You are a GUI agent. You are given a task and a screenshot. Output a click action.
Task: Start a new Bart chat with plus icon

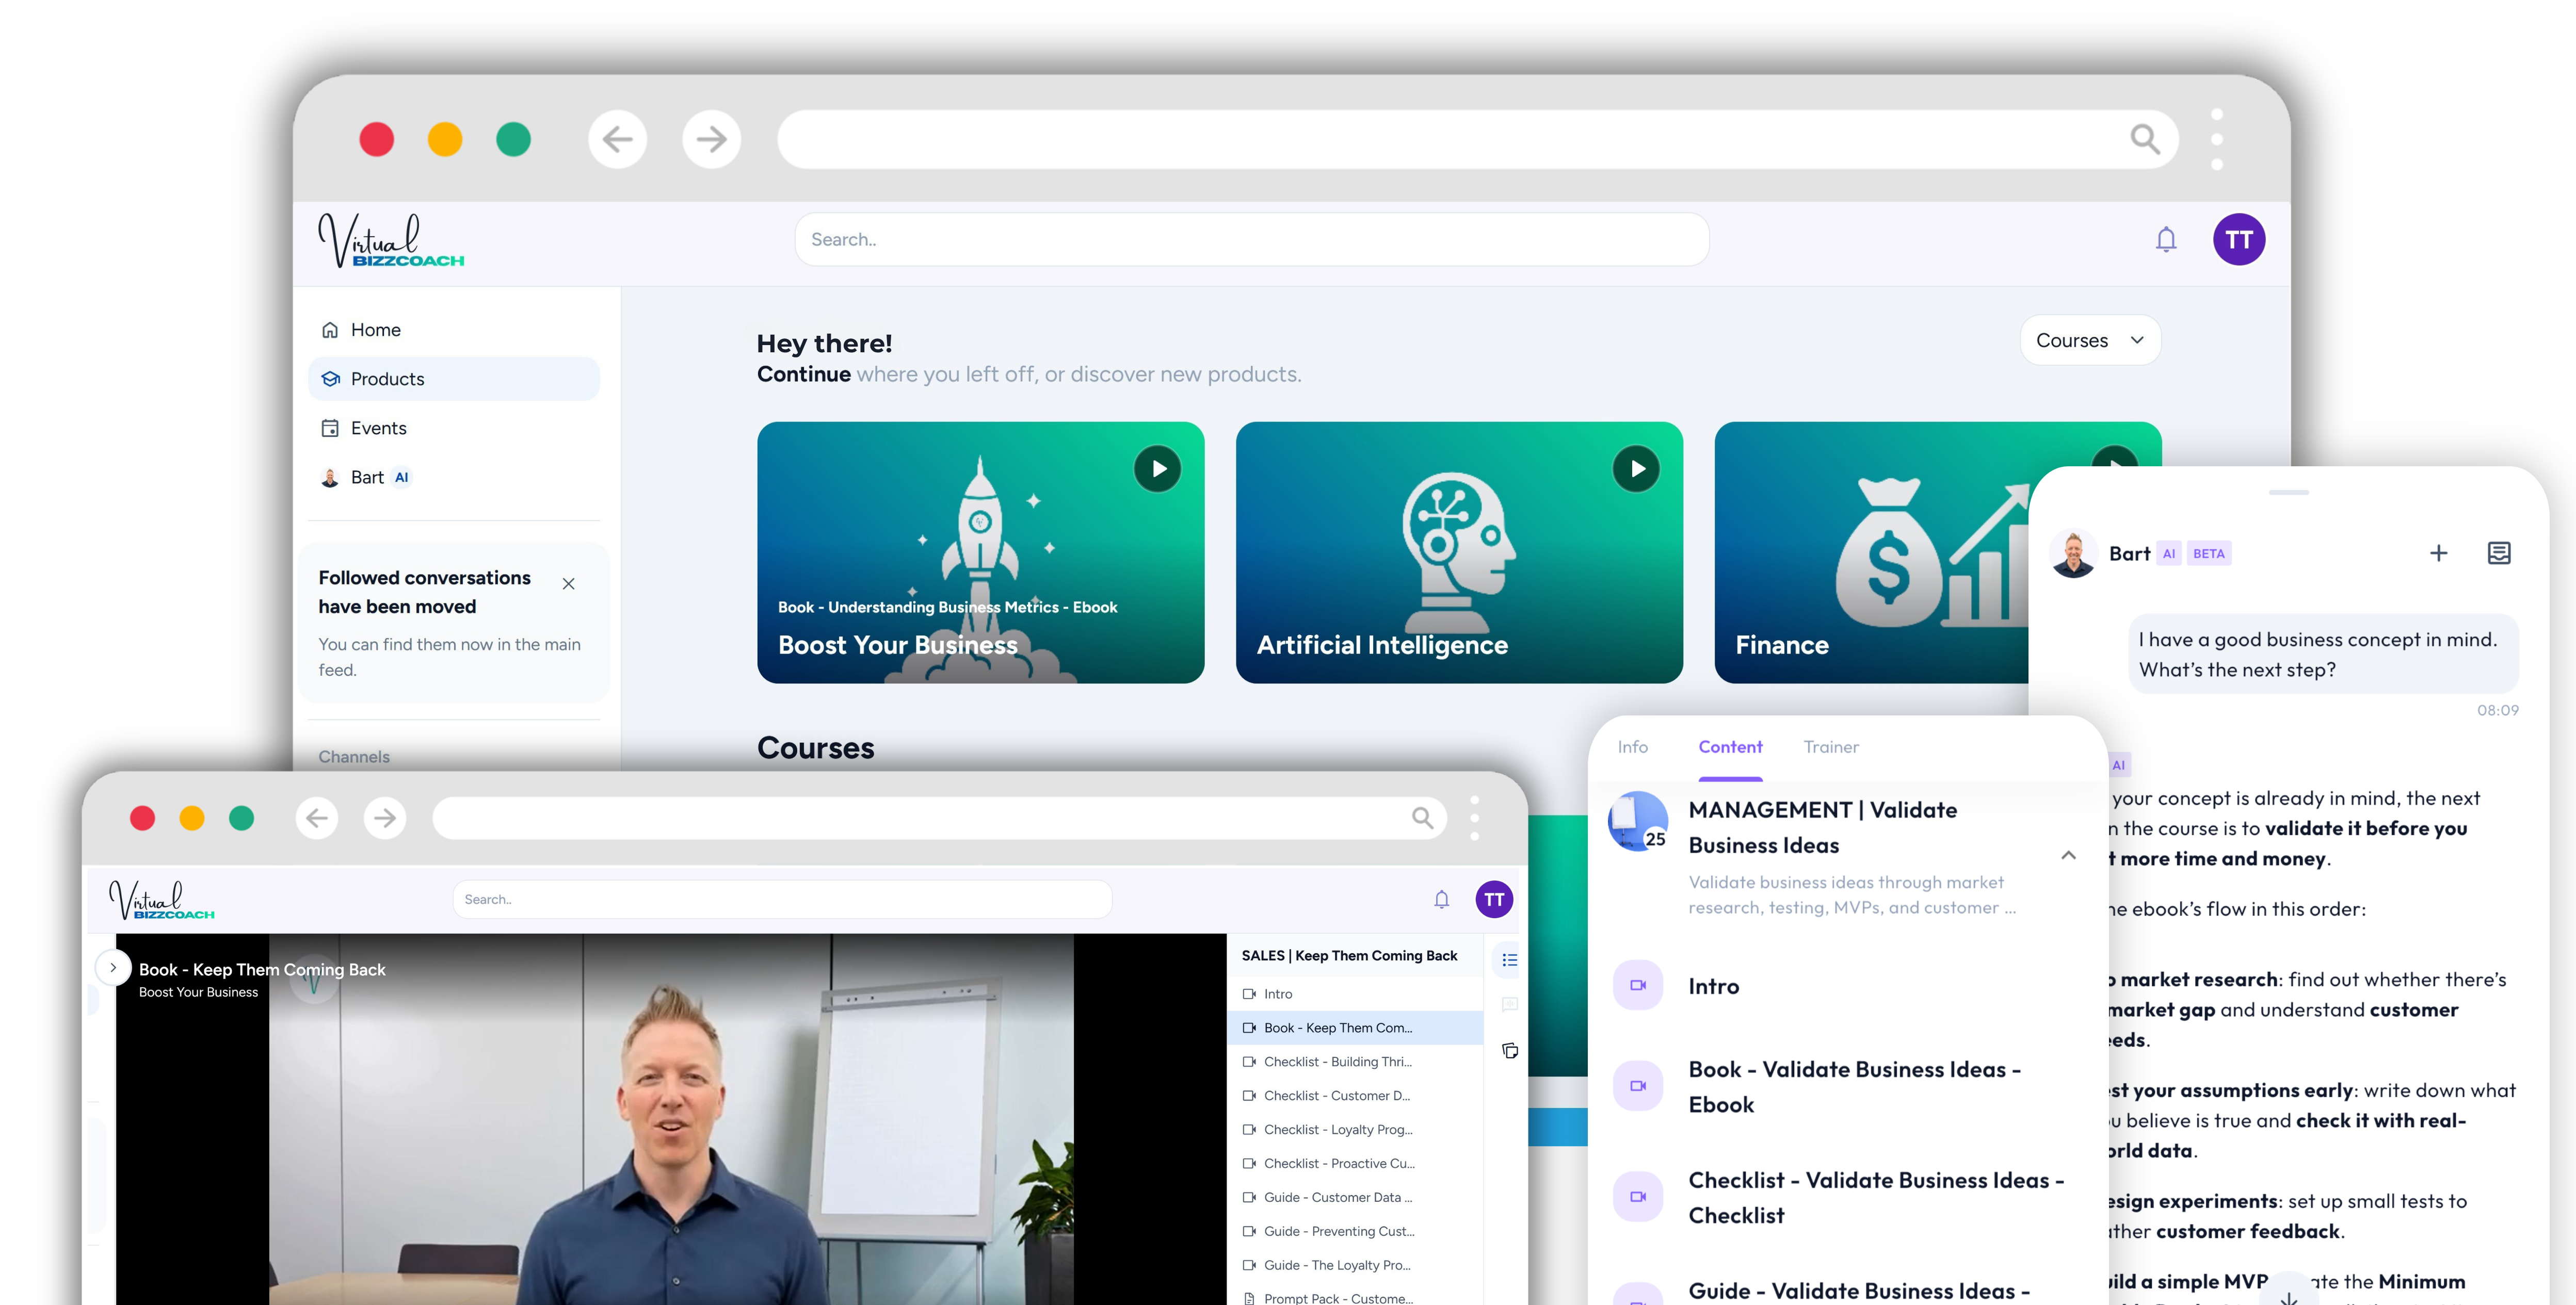coord(2438,553)
